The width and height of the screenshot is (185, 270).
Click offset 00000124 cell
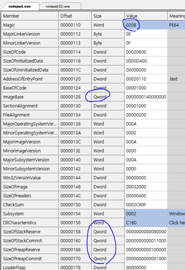pos(75,88)
